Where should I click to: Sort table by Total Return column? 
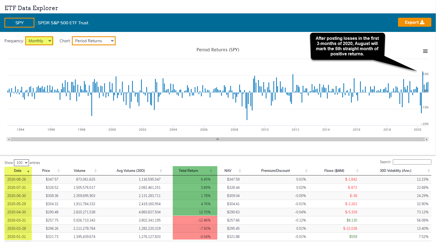click(x=195, y=171)
